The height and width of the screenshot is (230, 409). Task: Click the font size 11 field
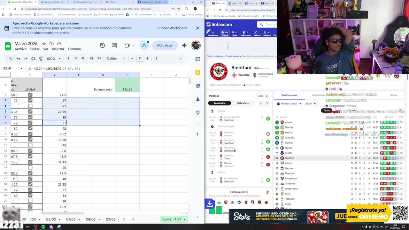point(140,58)
